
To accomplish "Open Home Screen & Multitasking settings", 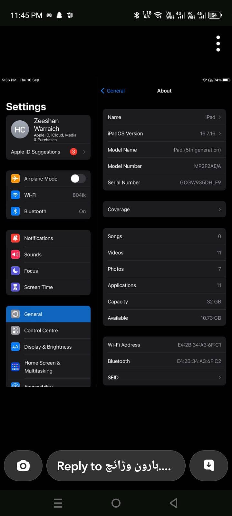I will pyautogui.click(x=48, y=367).
